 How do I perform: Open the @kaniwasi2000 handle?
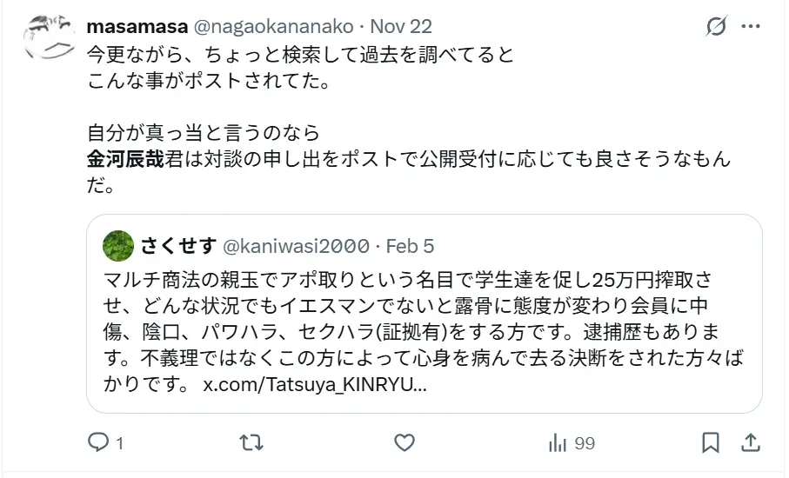click(297, 246)
